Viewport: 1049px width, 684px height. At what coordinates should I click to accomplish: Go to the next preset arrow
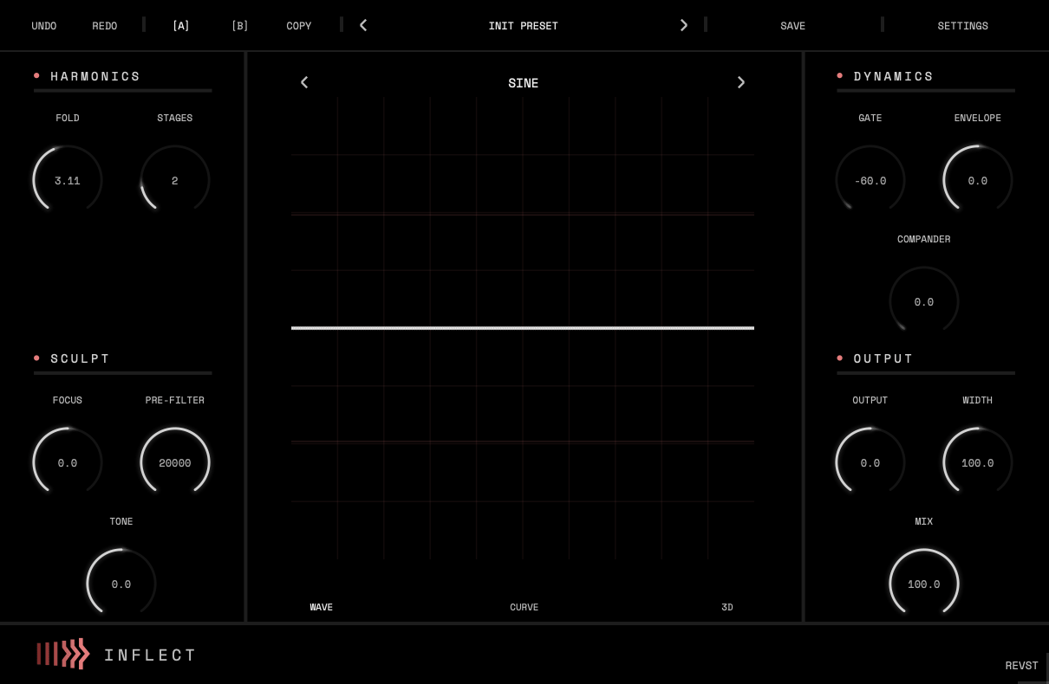(x=684, y=25)
